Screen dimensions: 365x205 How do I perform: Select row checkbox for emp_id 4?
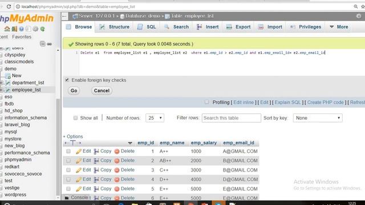pyautogui.click(x=68, y=179)
